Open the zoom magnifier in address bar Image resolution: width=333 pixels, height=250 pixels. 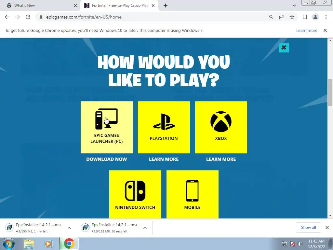pos(271,17)
